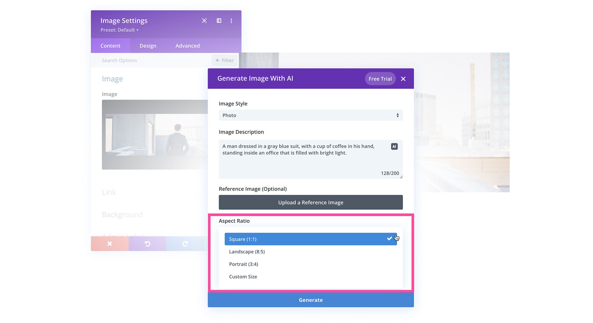Switch to the Design tab
Image resolution: width=593 pixels, height=323 pixels.
[147, 45]
